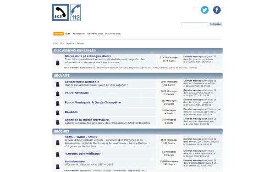Click siren icon beside Secours paramédicaux

[58, 154]
